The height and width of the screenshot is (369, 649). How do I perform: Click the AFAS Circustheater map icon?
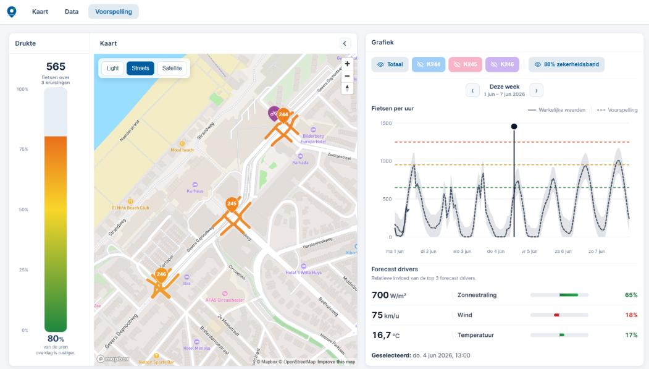pos(225,294)
